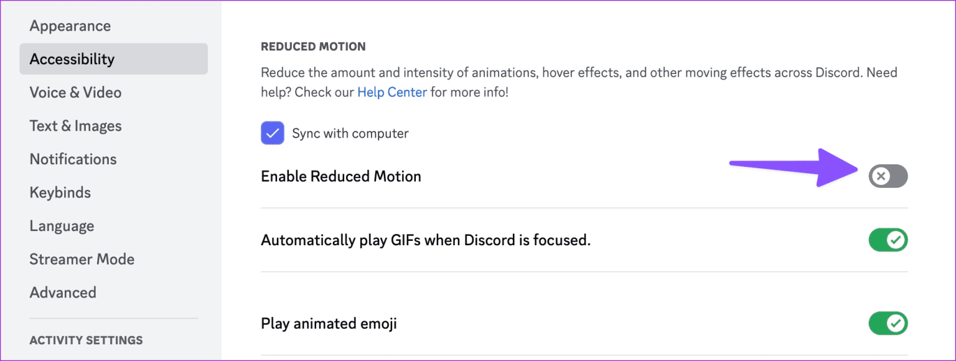Select Appearance in the settings sidebar
Screen dimensions: 956x361
(70, 26)
